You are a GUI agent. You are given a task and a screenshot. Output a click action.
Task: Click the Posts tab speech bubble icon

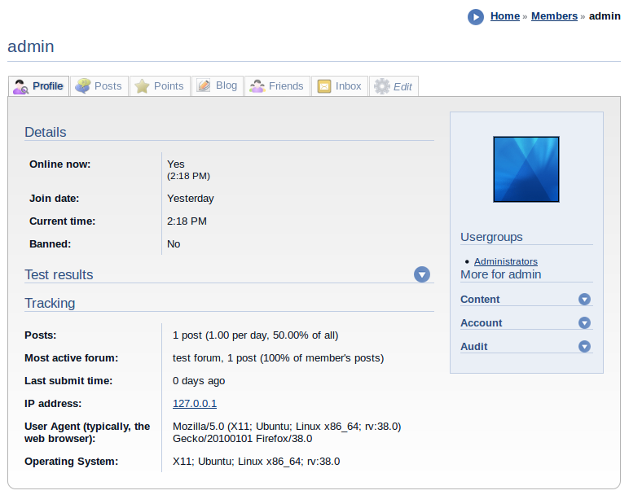pyautogui.click(x=83, y=86)
